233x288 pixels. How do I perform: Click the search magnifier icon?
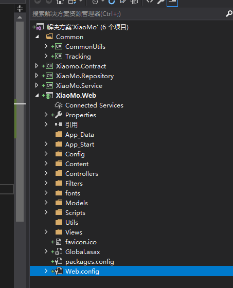[x=229, y=13]
